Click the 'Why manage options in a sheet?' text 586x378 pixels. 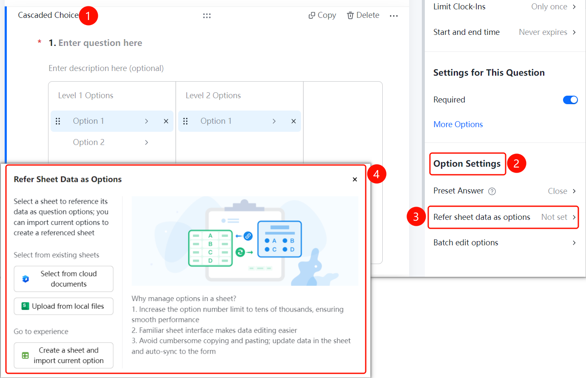[x=184, y=298]
